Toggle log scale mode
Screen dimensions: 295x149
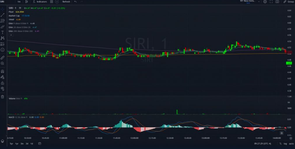point(285,144)
